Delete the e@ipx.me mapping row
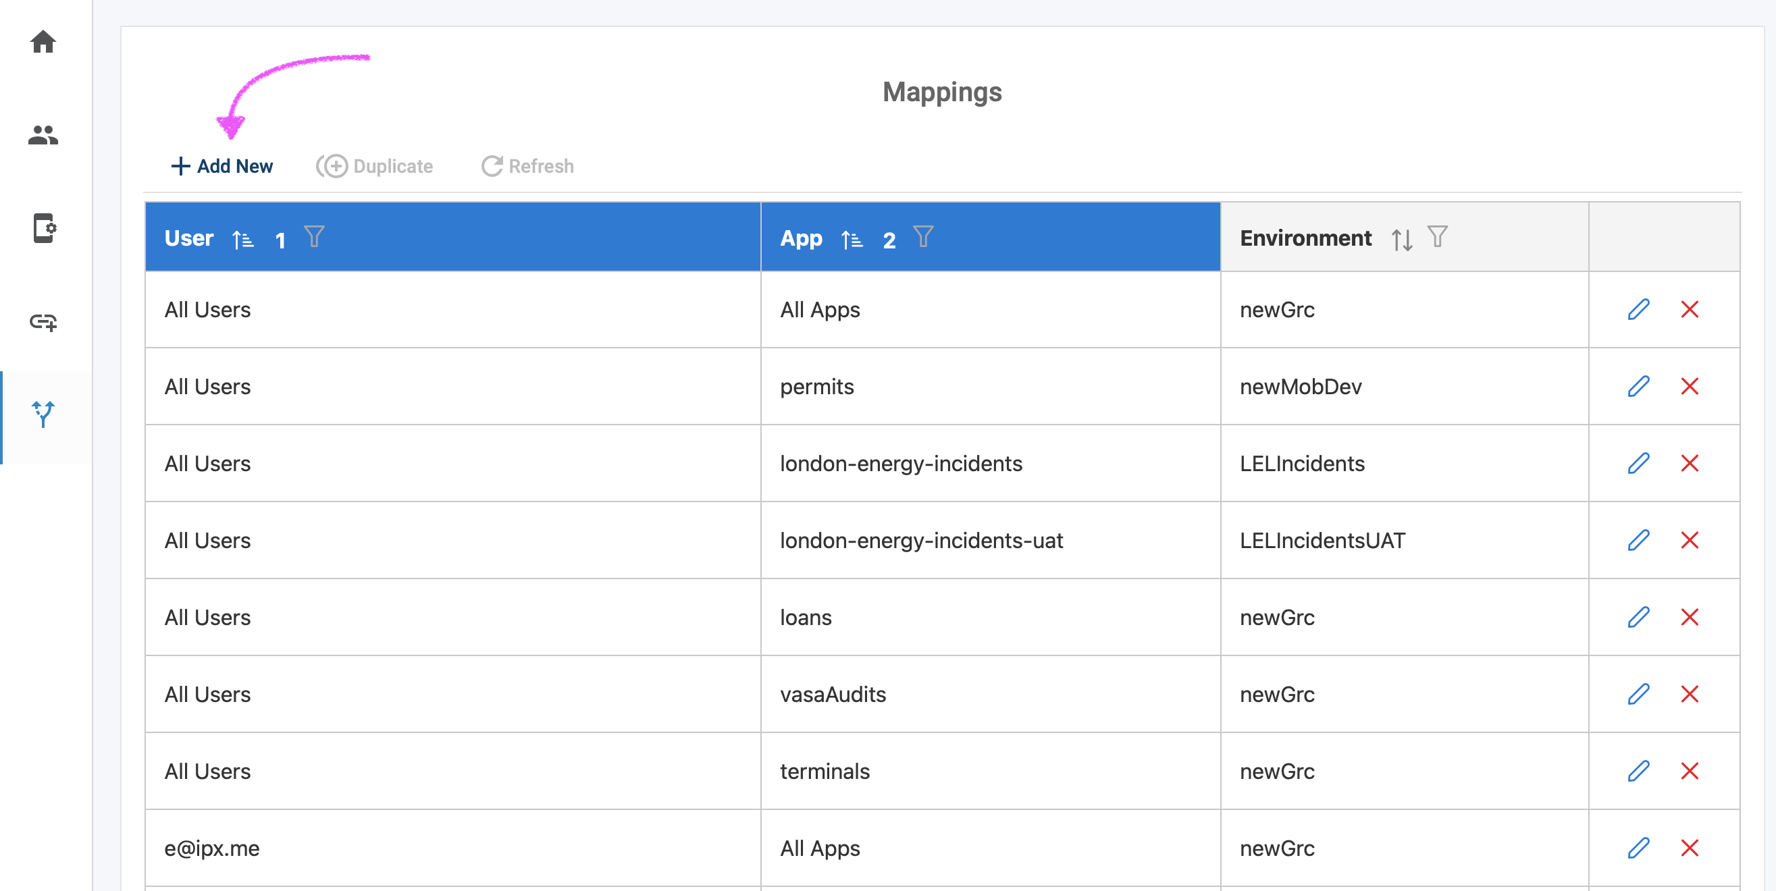Viewport: 1776px width, 891px height. tap(1689, 848)
